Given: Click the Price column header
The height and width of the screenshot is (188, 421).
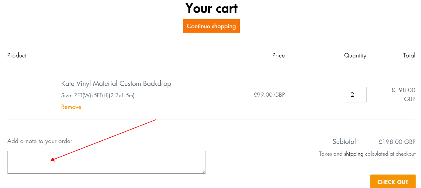Looking at the screenshot, I should (278, 55).
